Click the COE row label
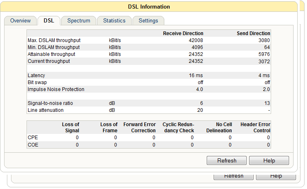 tap(33, 145)
